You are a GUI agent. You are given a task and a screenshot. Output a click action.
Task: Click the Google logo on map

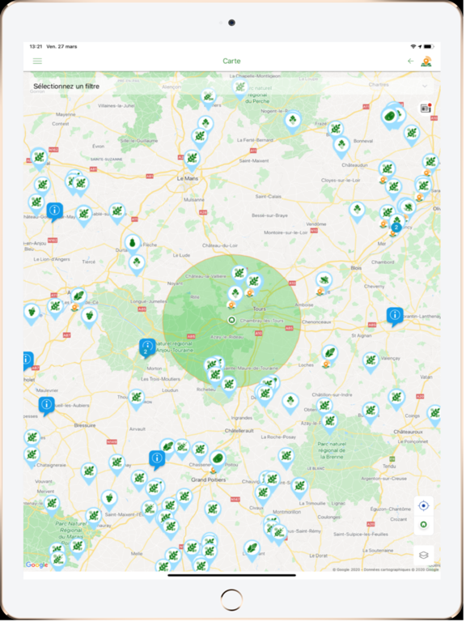click(37, 564)
